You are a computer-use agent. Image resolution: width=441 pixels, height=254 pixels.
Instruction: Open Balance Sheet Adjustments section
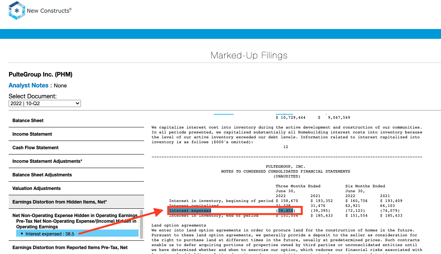coord(76,174)
